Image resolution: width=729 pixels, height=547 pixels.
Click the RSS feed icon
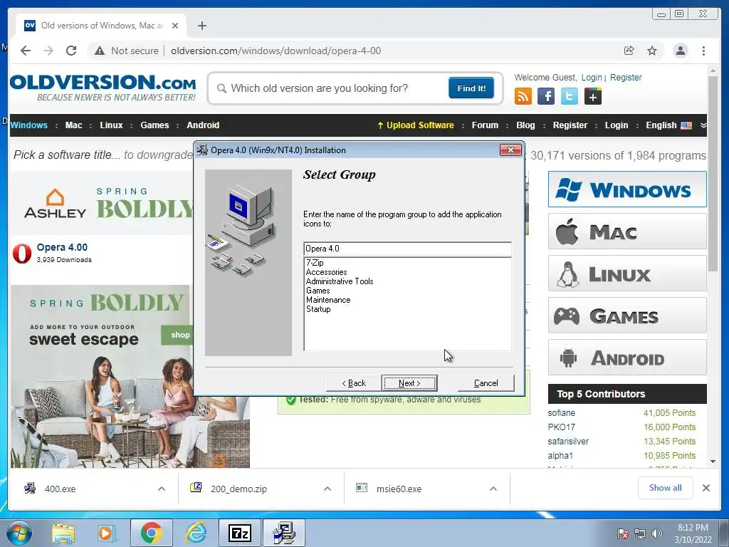point(523,96)
